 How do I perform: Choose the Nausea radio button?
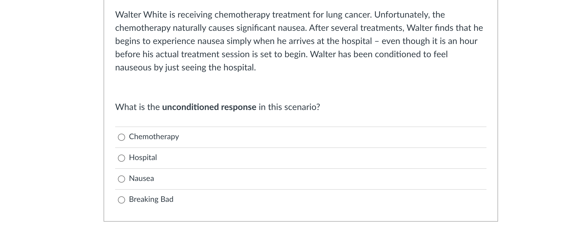[x=121, y=179]
